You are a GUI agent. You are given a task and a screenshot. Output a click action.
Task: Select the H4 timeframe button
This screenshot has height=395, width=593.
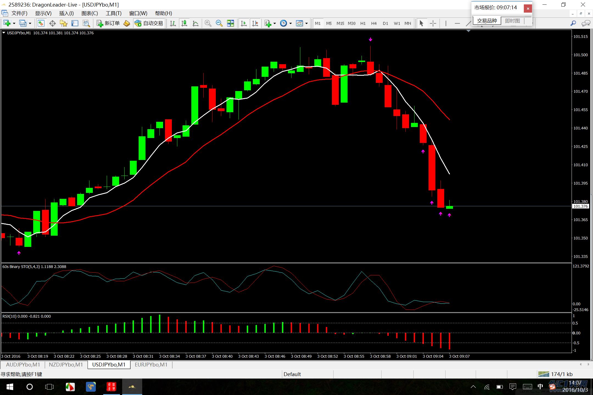tap(374, 23)
